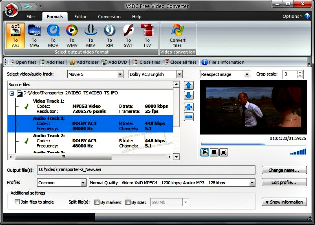Click the output file path field
Image resolution: width=315 pixels, height=225 pixels.
click(146, 170)
